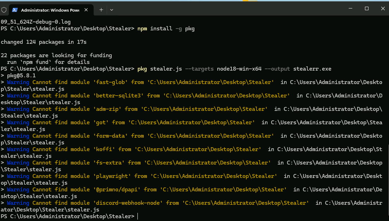The height and width of the screenshot is (221, 389).
Task: Click the 'fast-glob' module name in warning
Action: tap(110, 82)
